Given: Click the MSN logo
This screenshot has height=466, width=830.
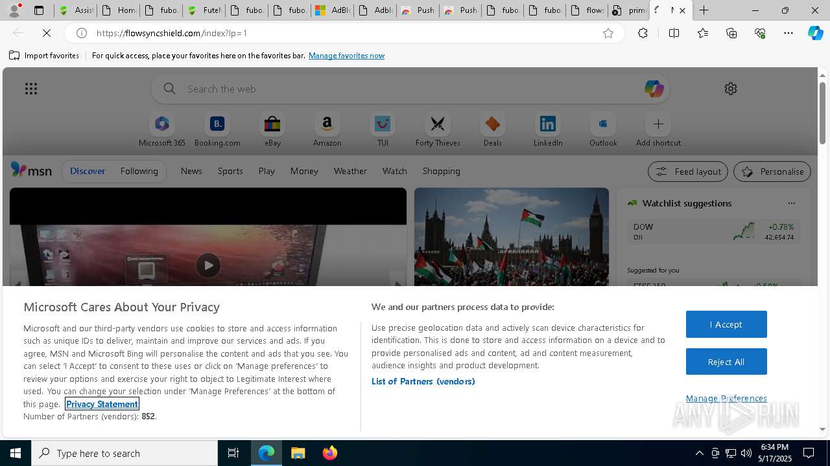Looking at the screenshot, I should [31, 170].
